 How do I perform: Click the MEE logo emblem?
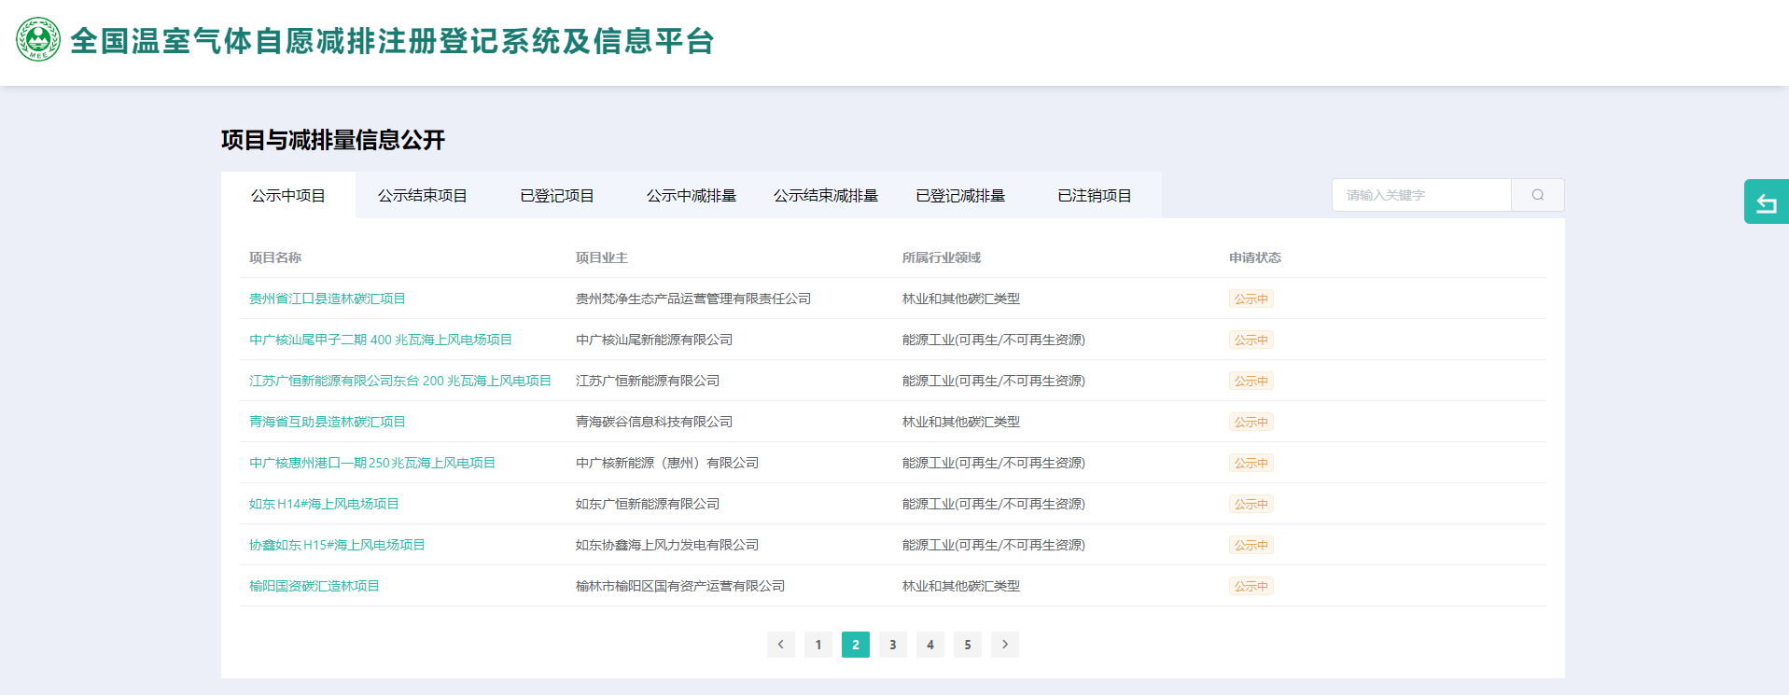click(x=38, y=39)
